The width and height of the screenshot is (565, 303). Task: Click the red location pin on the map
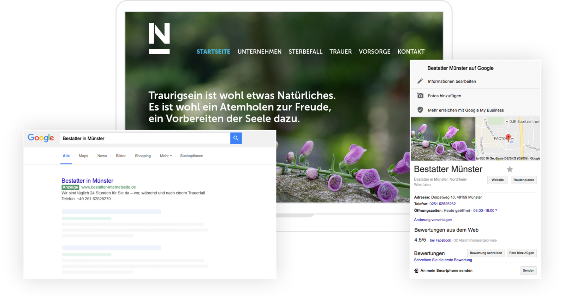click(x=508, y=138)
